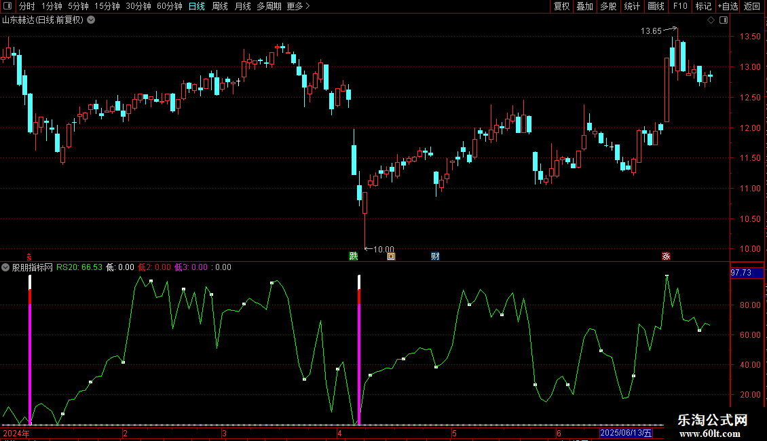Switch to 日线 daily chart
This screenshot has width=767, height=441.
tap(197, 6)
